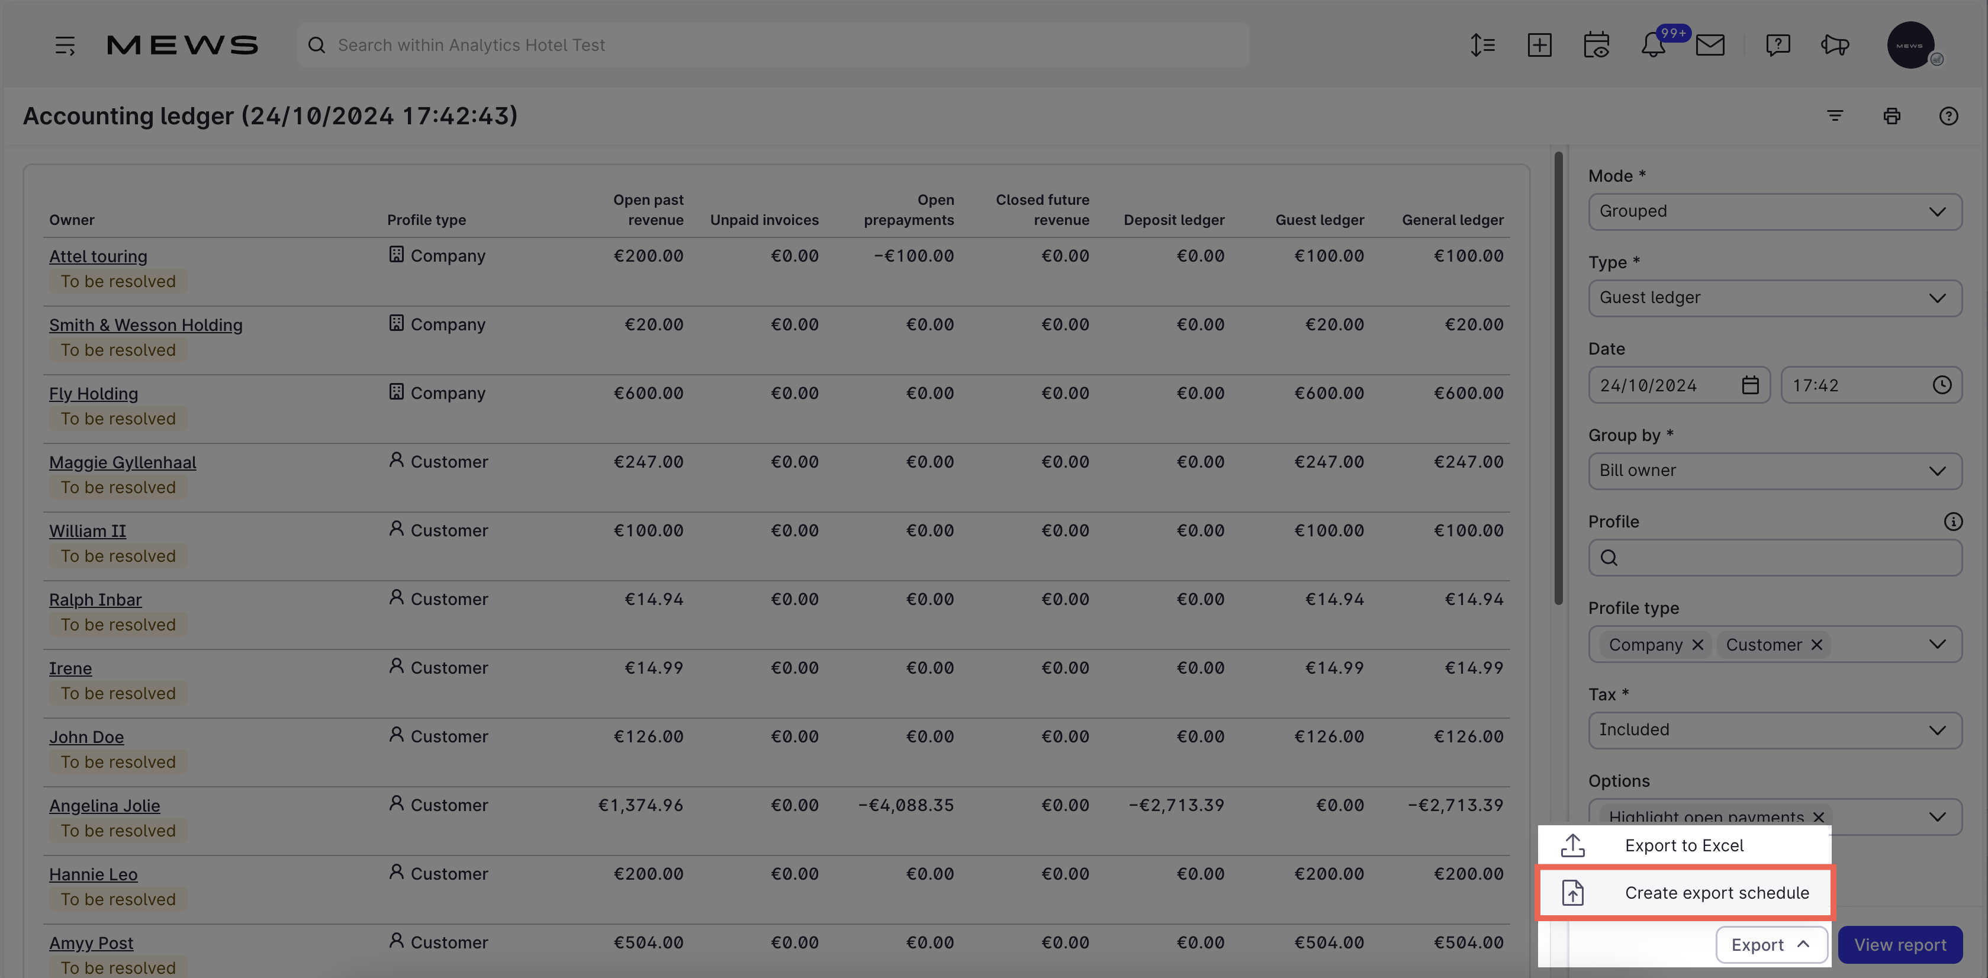The image size is (1988, 978).
Task: Select Export to Excel from the menu
Action: pos(1684,844)
